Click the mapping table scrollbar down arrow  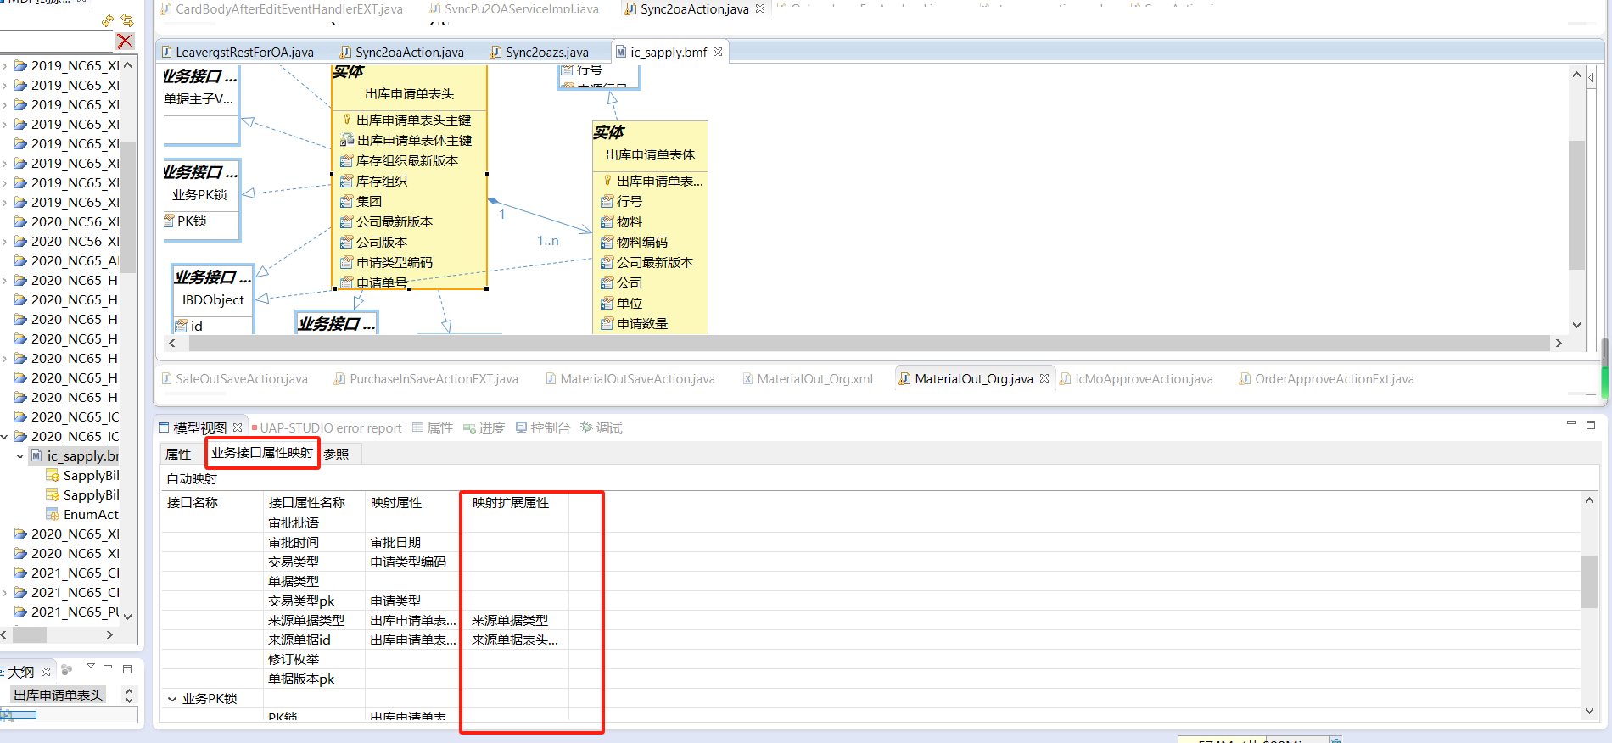click(1589, 711)
